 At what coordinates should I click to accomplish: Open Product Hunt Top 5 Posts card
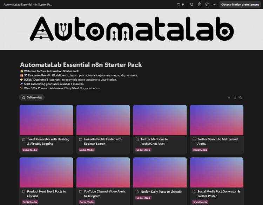[x=46, y=181]
